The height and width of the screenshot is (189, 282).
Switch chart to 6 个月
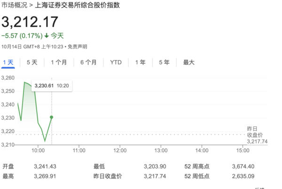point(88,62)
